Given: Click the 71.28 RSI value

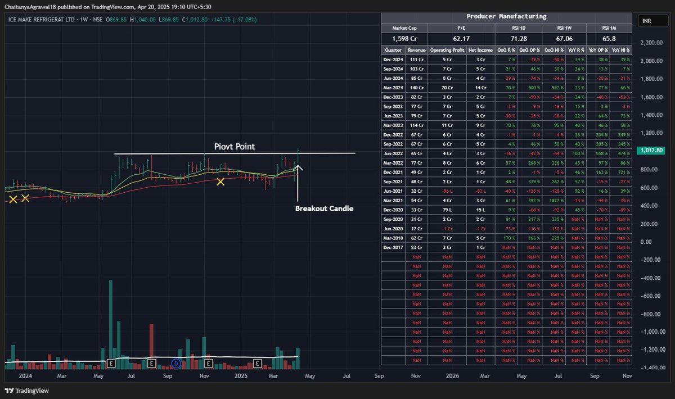Looking at the screenshot, I should [x=518, y=39].
